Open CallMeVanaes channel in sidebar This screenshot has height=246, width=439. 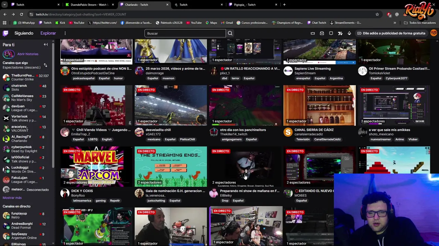[26, 98]
